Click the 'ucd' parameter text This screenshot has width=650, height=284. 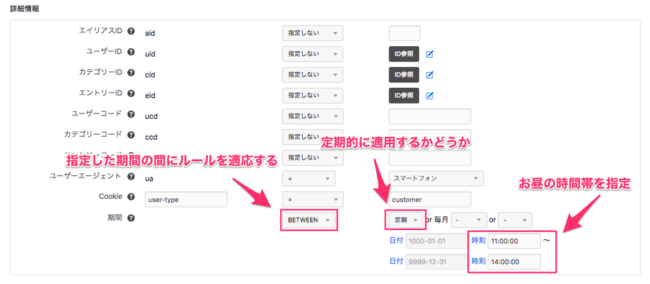point(151,117)
